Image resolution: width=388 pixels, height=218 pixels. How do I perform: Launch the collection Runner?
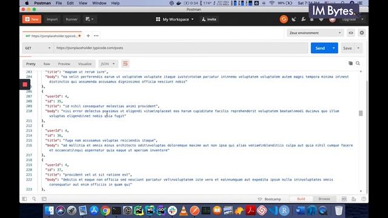72,19
